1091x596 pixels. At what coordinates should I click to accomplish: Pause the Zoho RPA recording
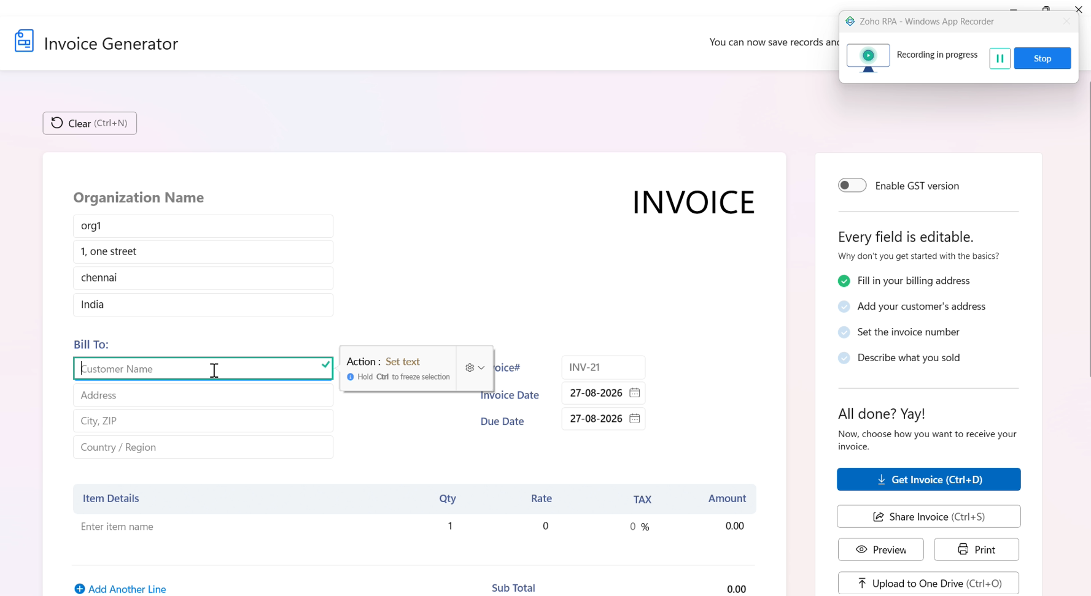1000,58
